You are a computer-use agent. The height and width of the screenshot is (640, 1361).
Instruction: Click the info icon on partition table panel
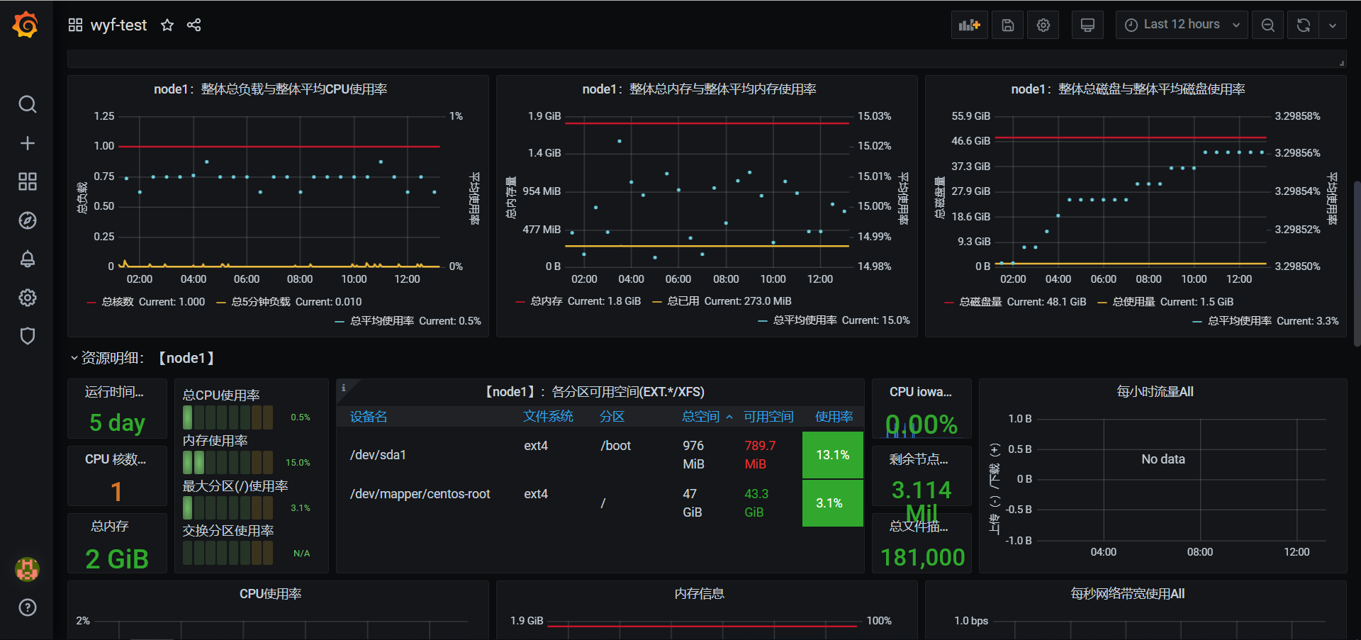click(x=344, y=387)
